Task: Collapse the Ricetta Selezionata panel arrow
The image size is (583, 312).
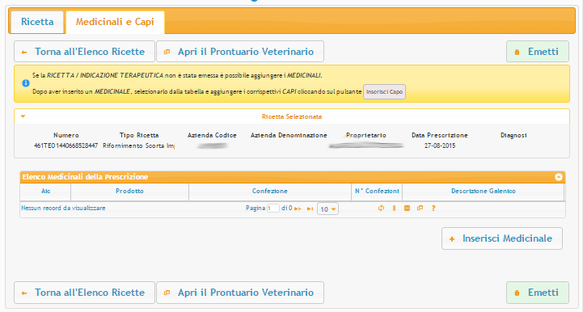Action: coord(23,116)
